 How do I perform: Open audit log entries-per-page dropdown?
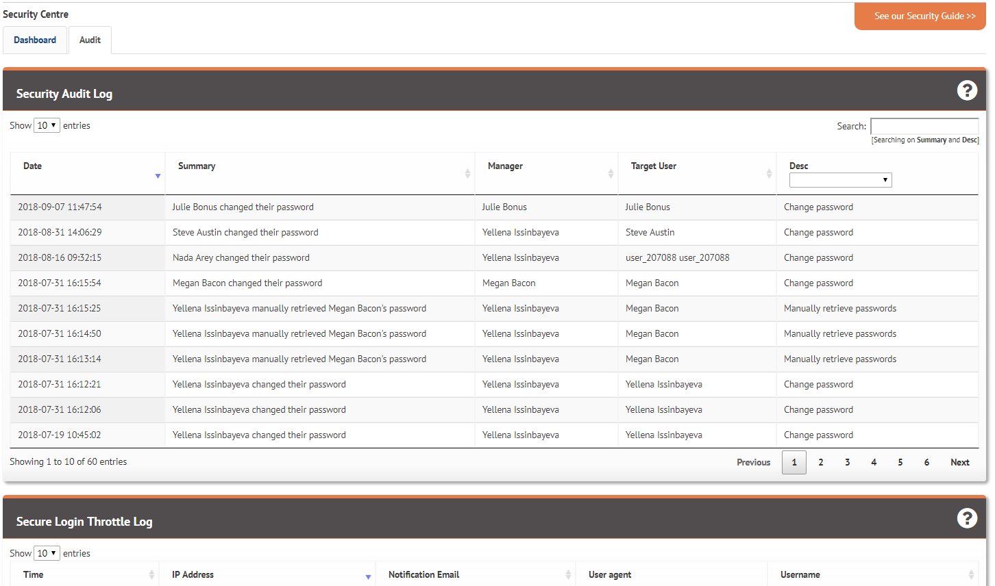tap(47, 125)
